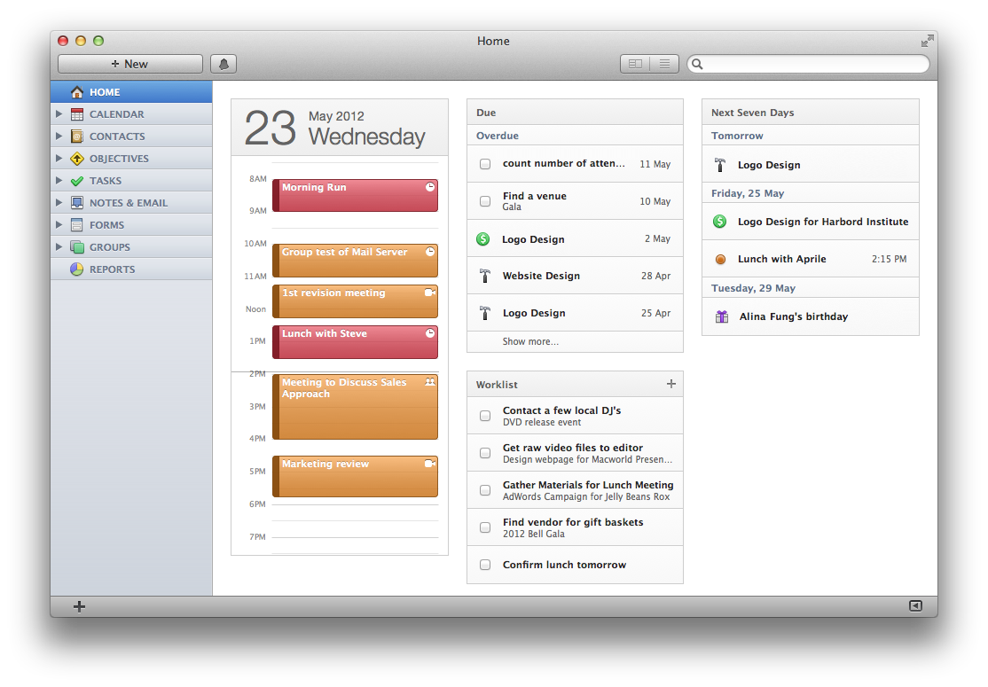The height and width of the screenshot is (687, 988).
Task: Click the Objectives yellow diamond icon
Action: pos(77,159)
